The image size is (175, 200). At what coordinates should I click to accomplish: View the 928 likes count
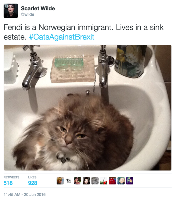[33, 183]
